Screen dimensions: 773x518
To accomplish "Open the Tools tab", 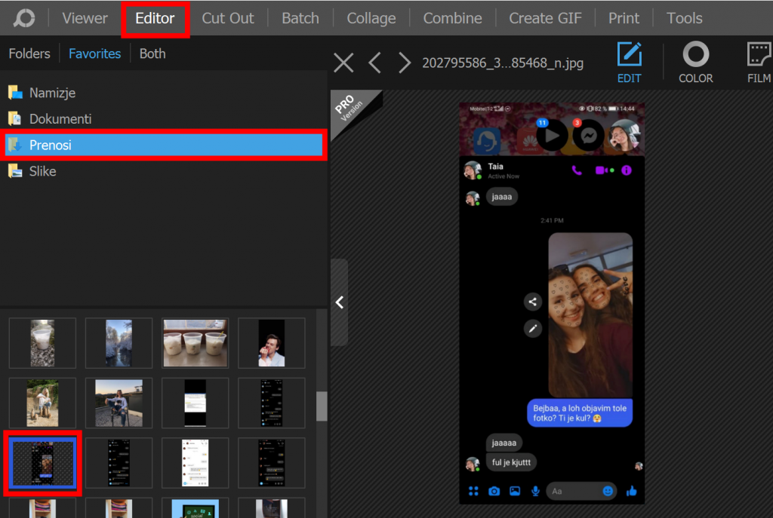I will pos(684,18).
